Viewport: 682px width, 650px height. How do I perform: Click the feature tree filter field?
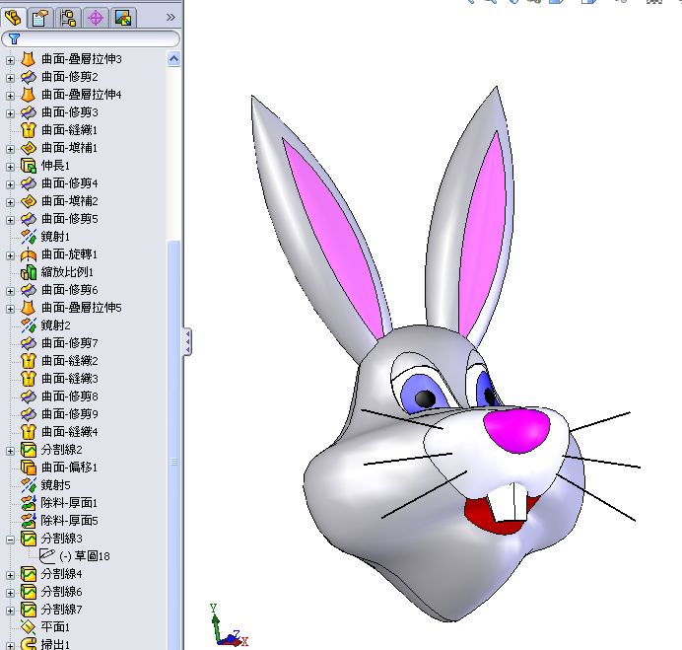[x=91, y=38]
